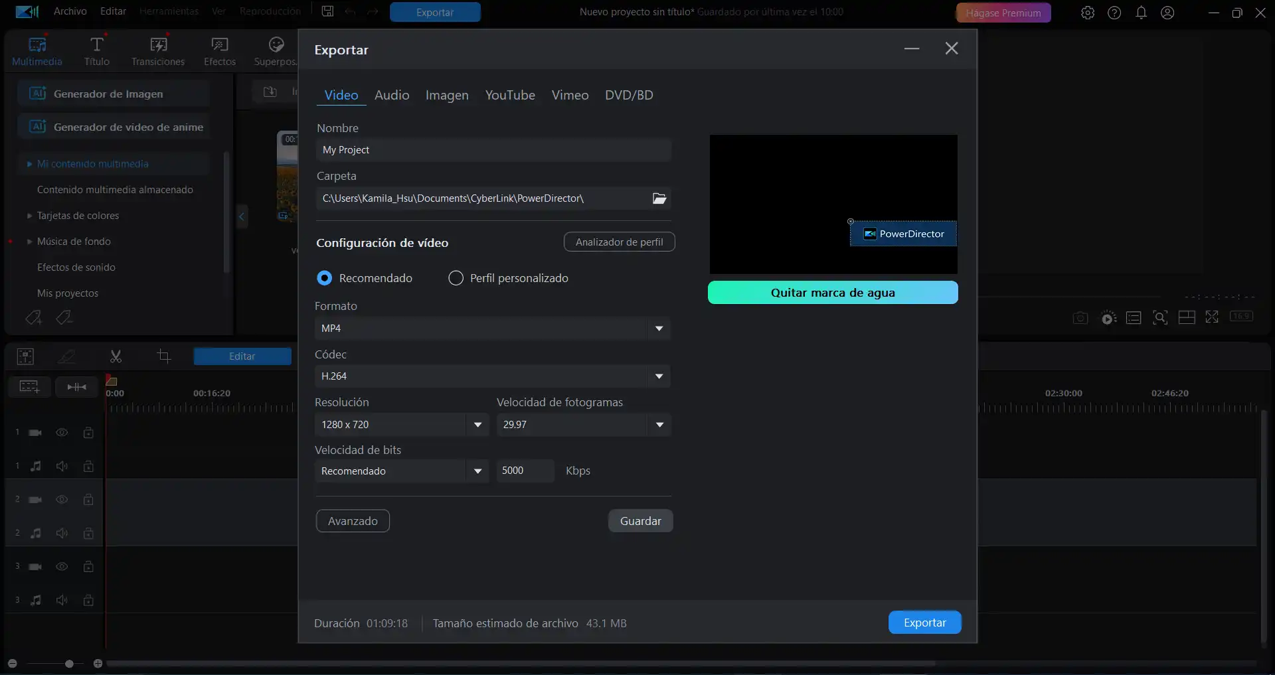Image resolution: width=1275 pixels, height=675 pixels.
Task: Open the AI Generador de Imagen
Action: [114, 94]
